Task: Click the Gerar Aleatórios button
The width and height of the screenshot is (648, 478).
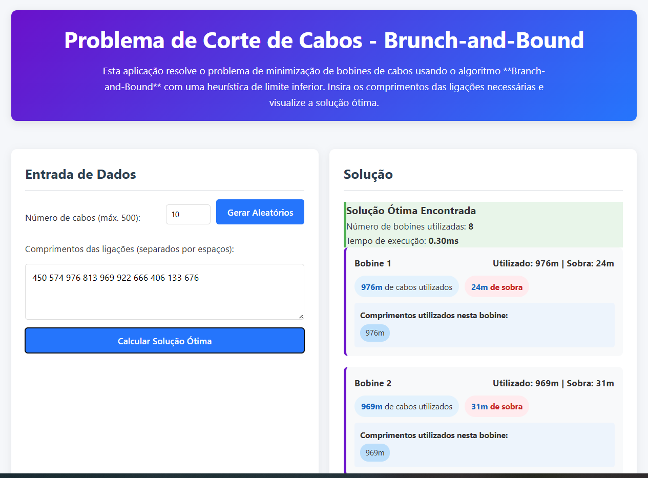Action: pyautogui.click(x=260, y=212)
